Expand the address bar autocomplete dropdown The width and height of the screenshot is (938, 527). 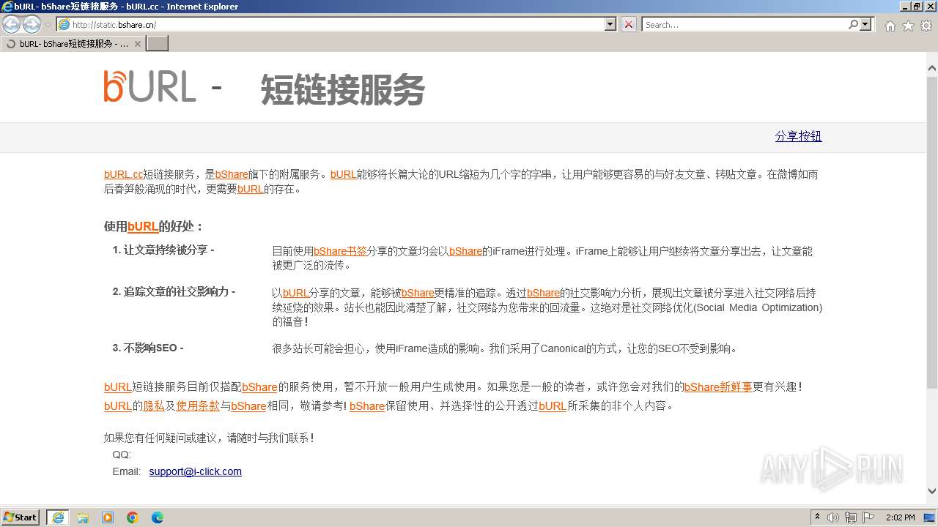pos(610,25)
